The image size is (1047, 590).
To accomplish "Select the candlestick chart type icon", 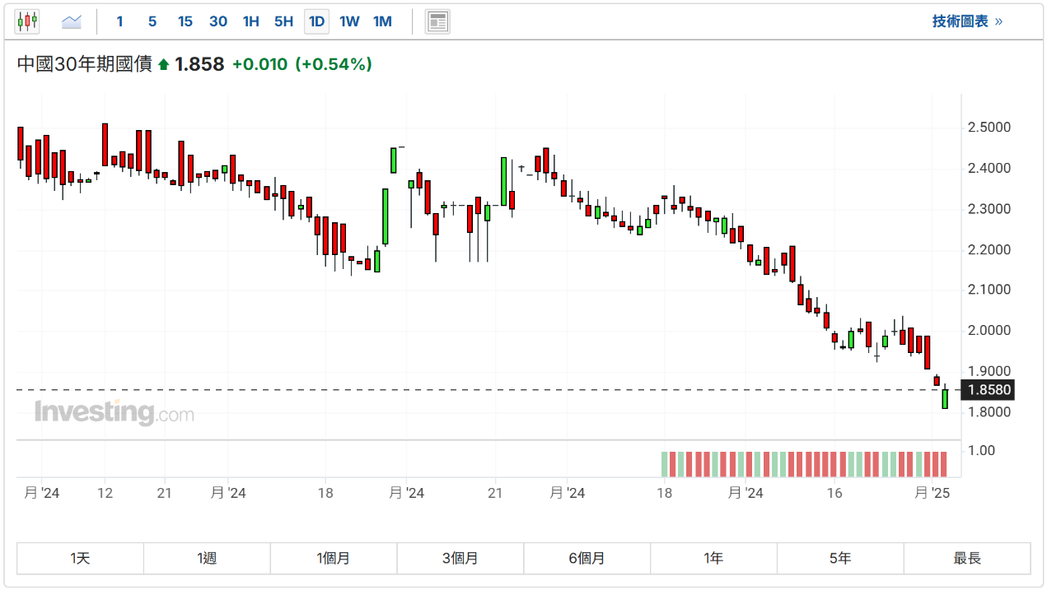I will click(x=27, y=21).
